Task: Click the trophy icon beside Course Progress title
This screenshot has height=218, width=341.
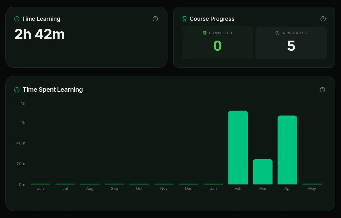Action: pyautogui.click(x=184, y=19)
